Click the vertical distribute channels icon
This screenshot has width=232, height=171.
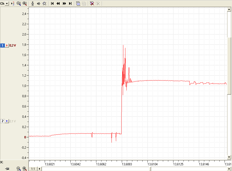33,4
